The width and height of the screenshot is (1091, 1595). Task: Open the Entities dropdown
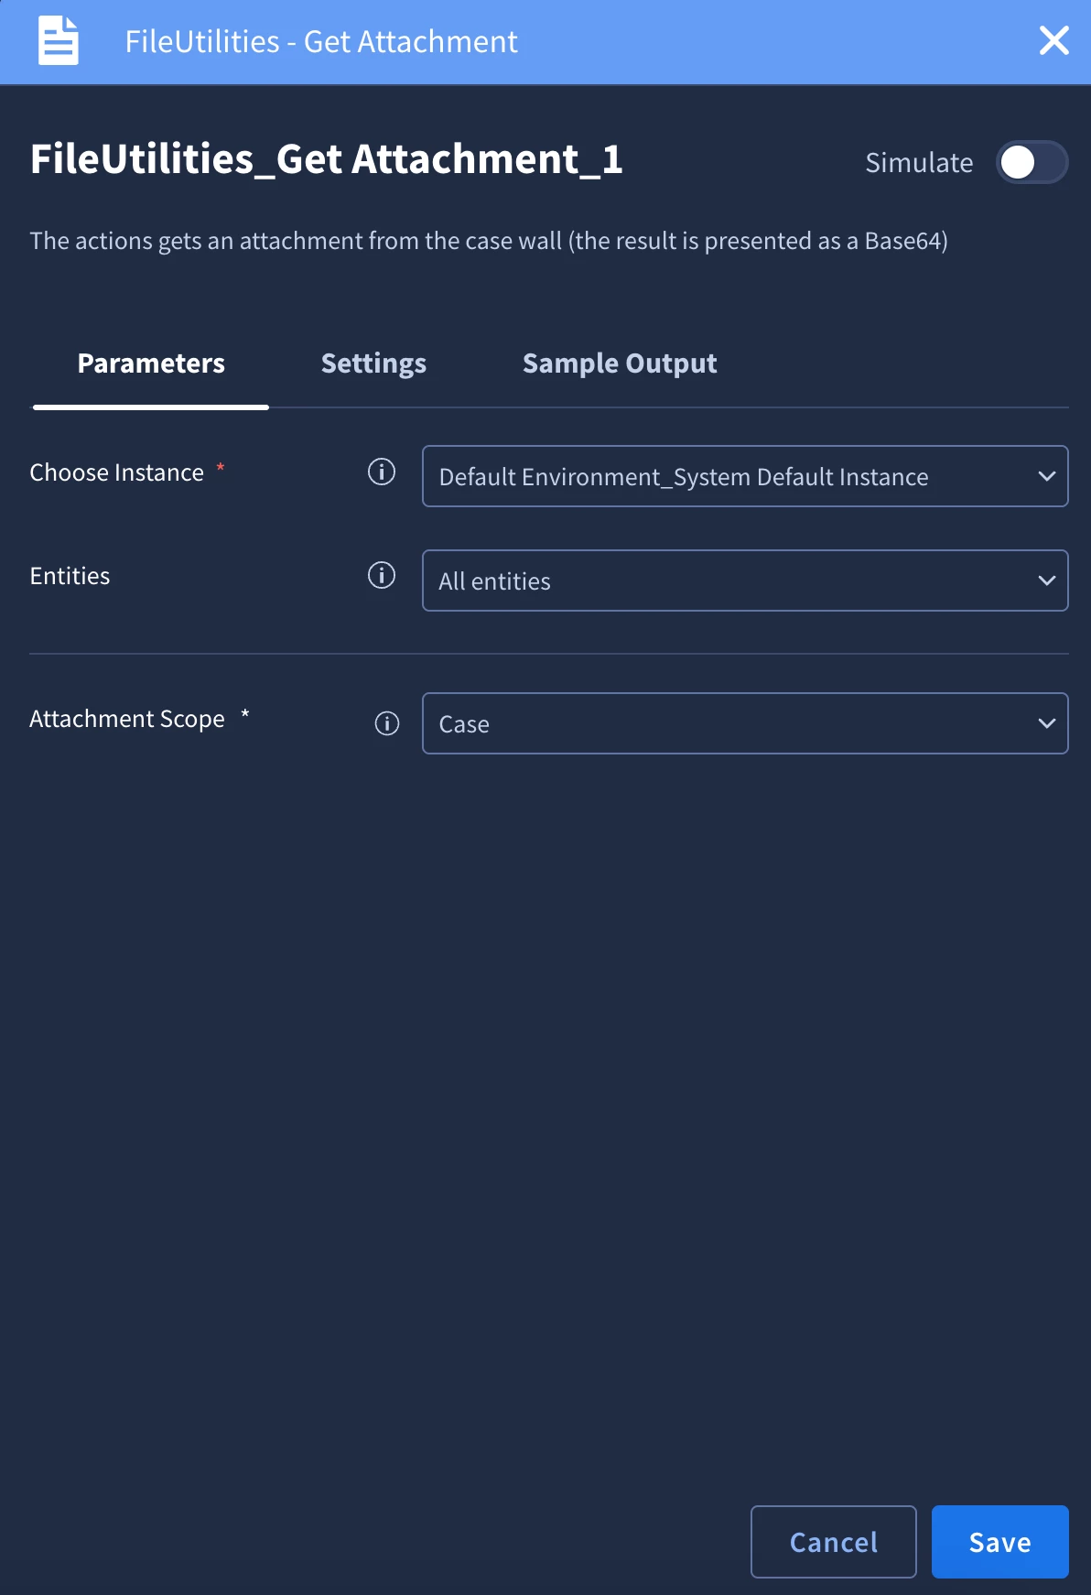coord(745,580)
